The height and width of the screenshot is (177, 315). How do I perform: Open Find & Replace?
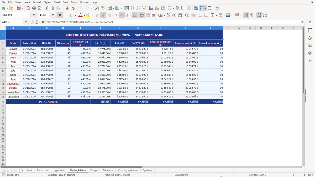(97, 8)
